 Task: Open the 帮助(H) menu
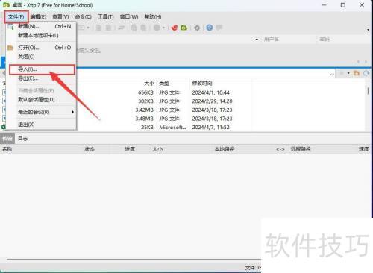coord(153,17)
